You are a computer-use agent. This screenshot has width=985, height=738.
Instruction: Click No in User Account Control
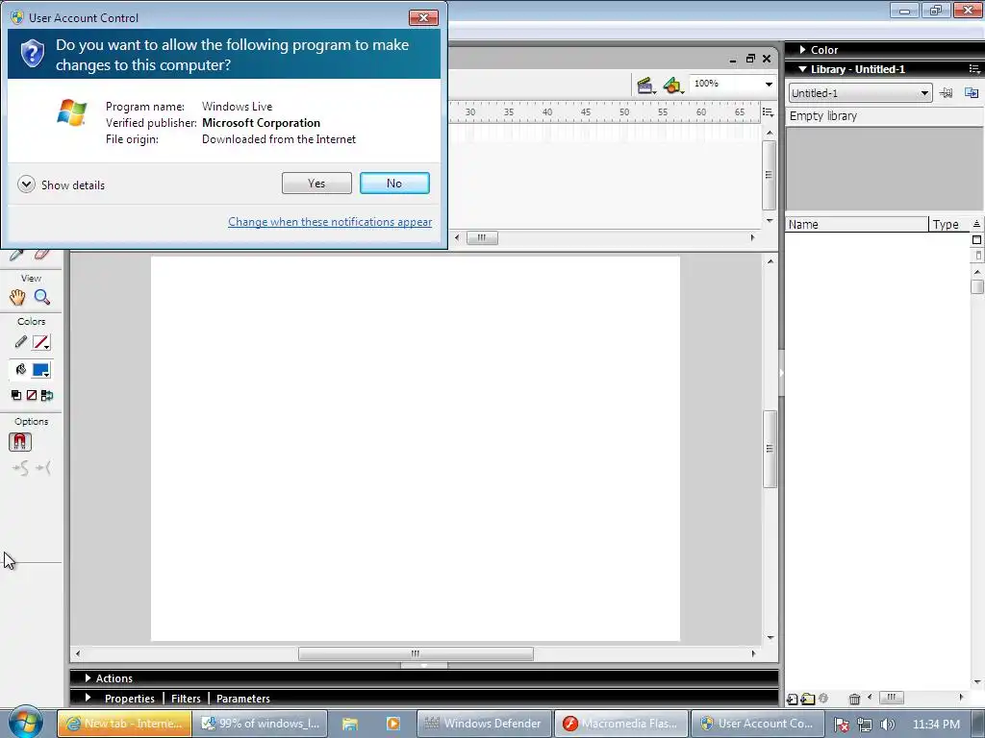click(394, 184)
